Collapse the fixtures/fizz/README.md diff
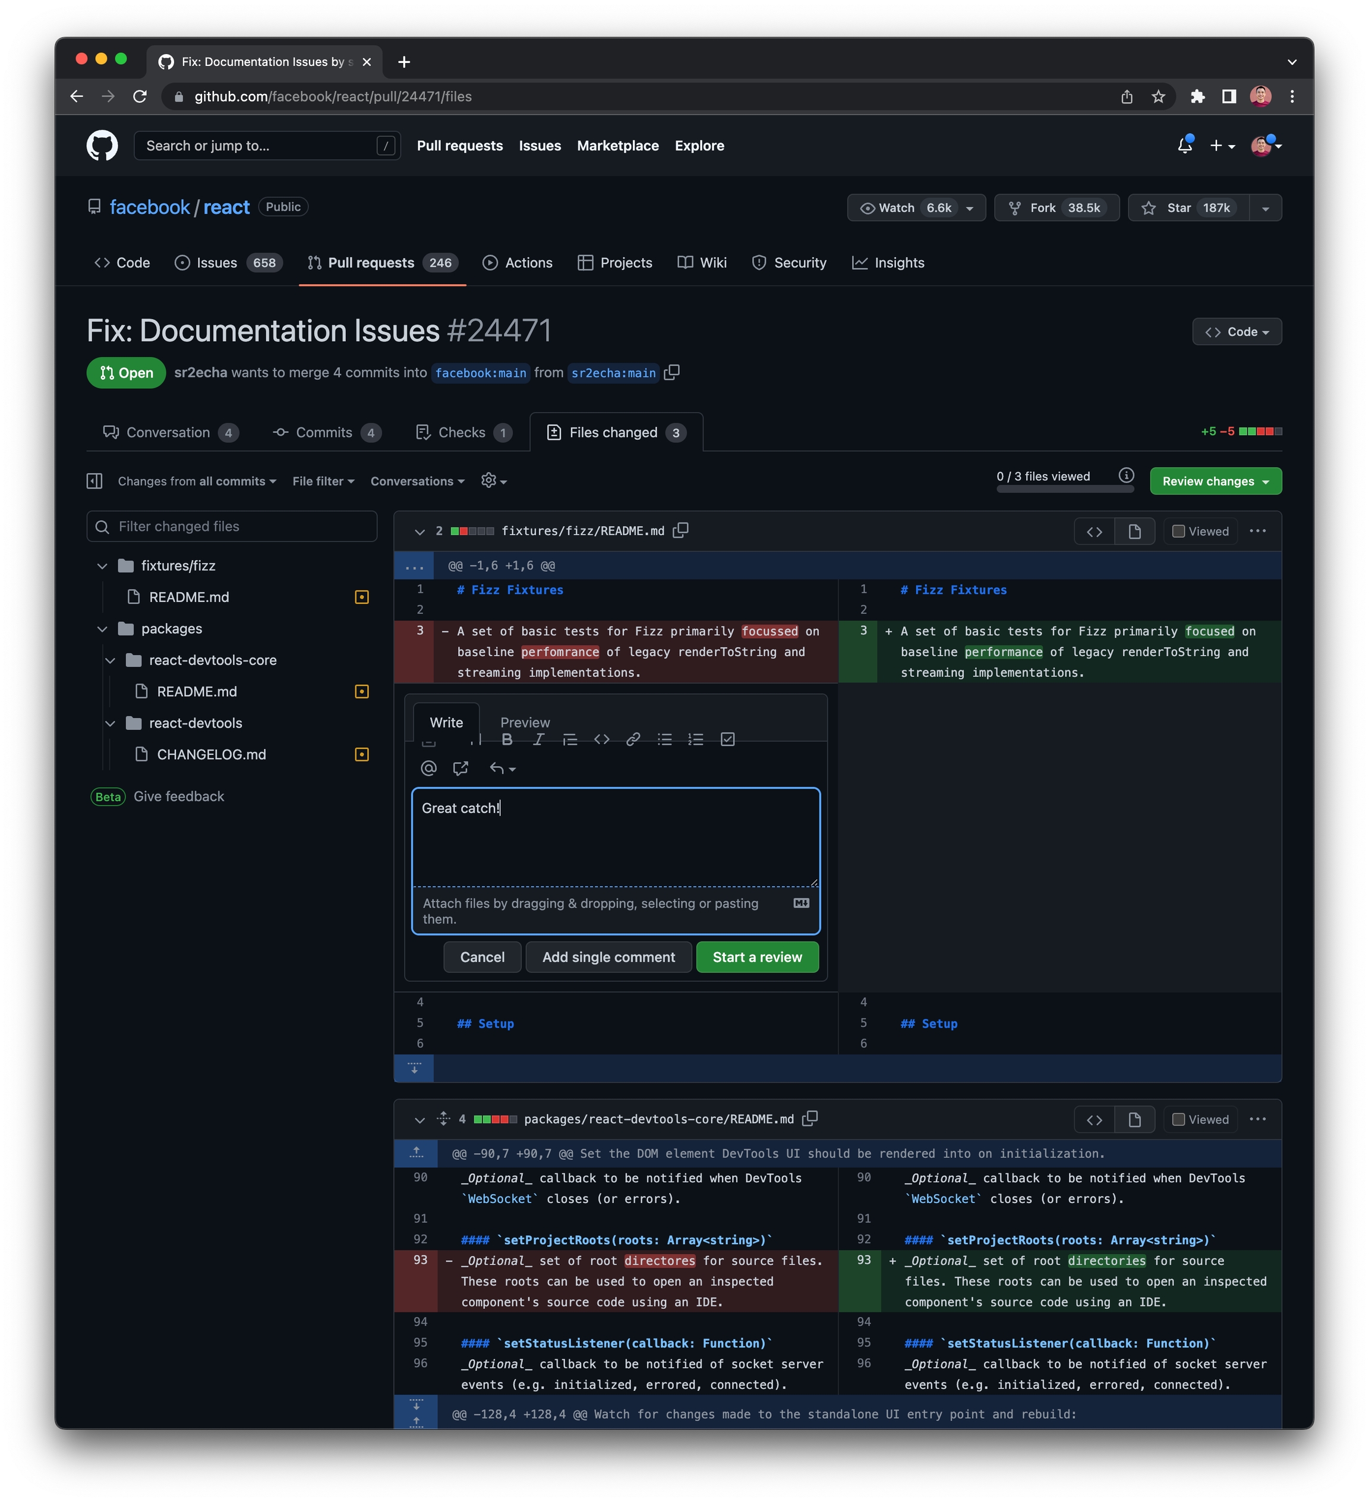Screen dimensions: 1369x1502 point(419,531)
